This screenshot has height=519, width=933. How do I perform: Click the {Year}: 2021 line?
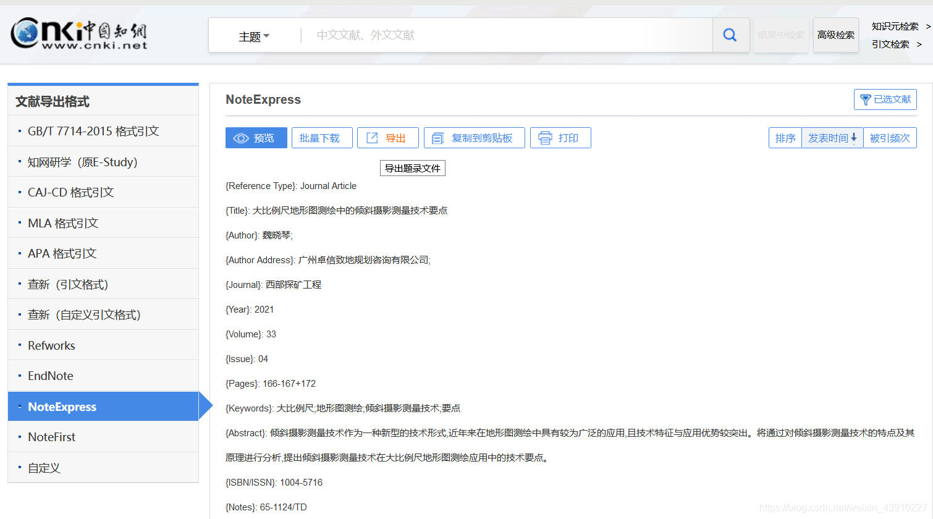coord(250,310)
